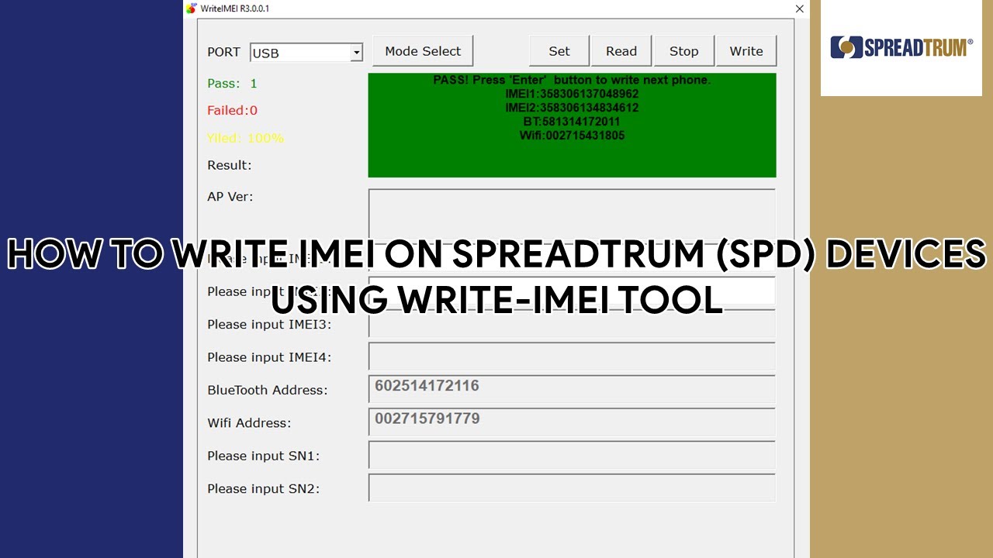Click the 'Wifi Address:' label
The image size is (993, 558).
249,423
